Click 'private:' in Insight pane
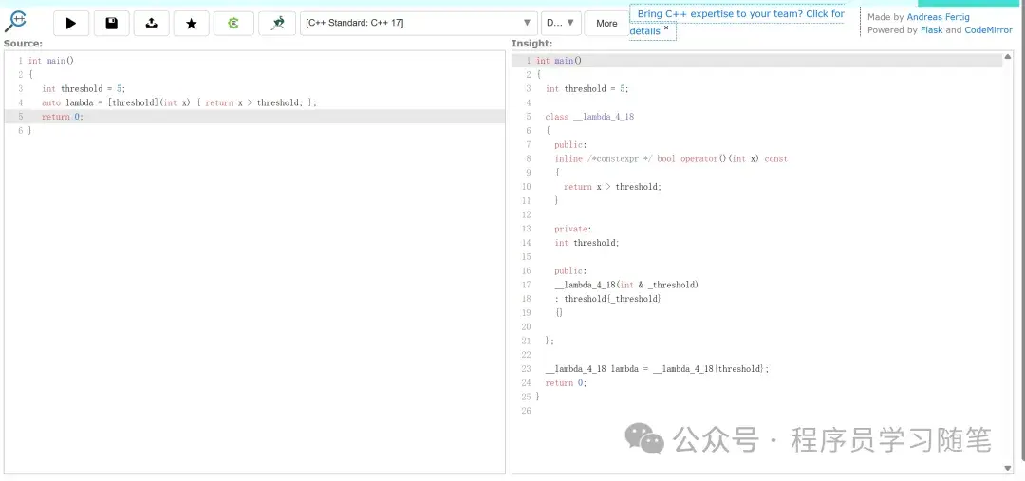1025x481 pixels. pyautogui.click(x=572, y=229)
